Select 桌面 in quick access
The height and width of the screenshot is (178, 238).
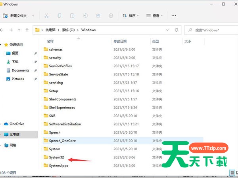15,53
